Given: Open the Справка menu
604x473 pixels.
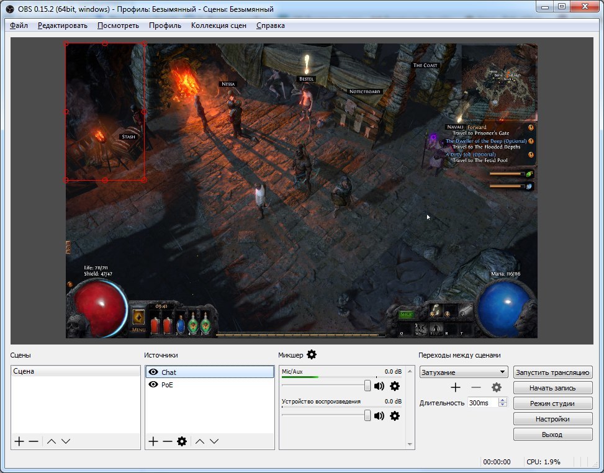Looking at the screenshot, I should click(x=271, y=25).
